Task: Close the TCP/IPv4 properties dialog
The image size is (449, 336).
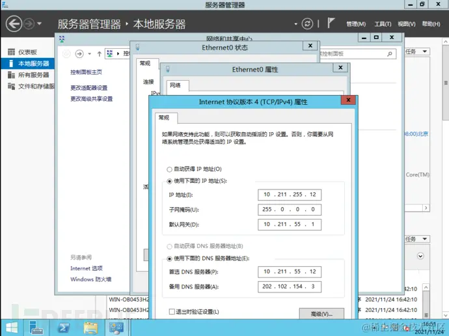Action: click(x=348, y=100)
